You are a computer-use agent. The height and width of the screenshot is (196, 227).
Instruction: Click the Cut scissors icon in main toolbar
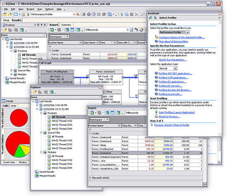tap(122, 14)
